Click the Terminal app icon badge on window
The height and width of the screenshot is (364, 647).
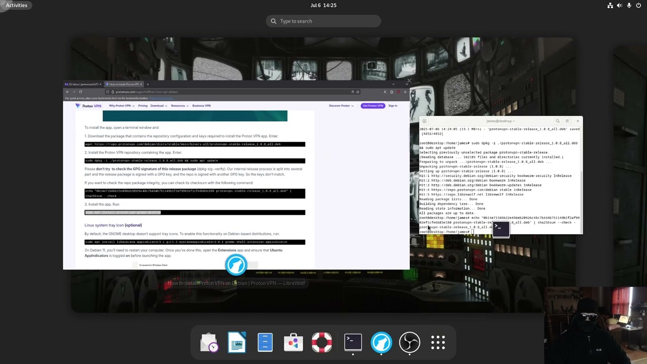(501, 229)
